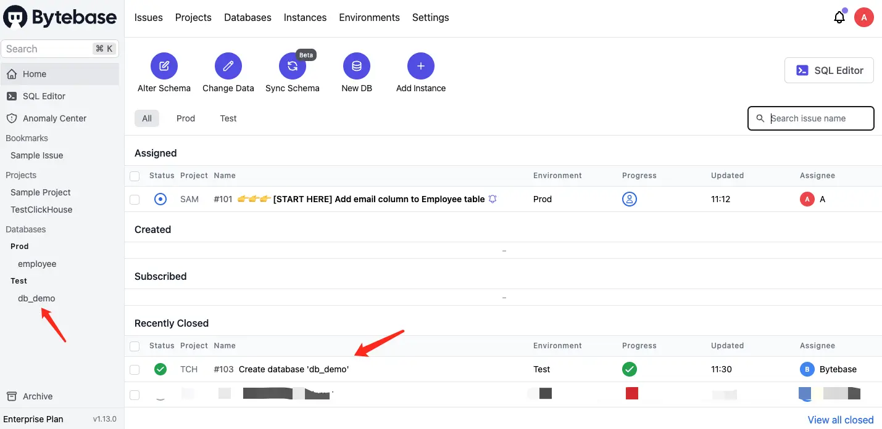Check the box for issue #103
Image resolution: width=882 pixels, height=429 pixels.
click(135, 369)
